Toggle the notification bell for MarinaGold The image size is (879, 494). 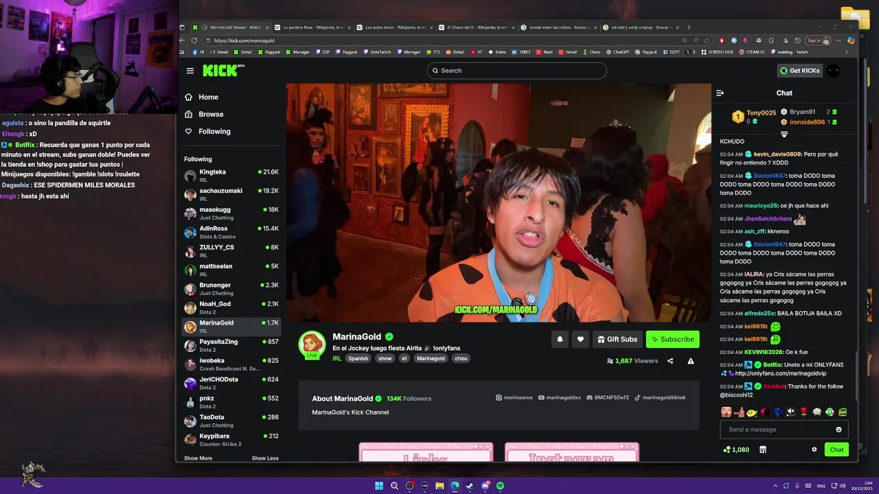point(560,339)
